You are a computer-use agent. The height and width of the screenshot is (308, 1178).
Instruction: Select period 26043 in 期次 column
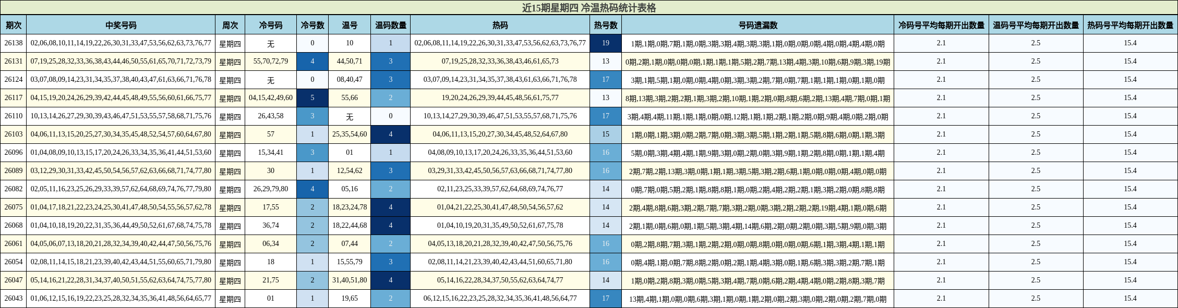point(13,299)
